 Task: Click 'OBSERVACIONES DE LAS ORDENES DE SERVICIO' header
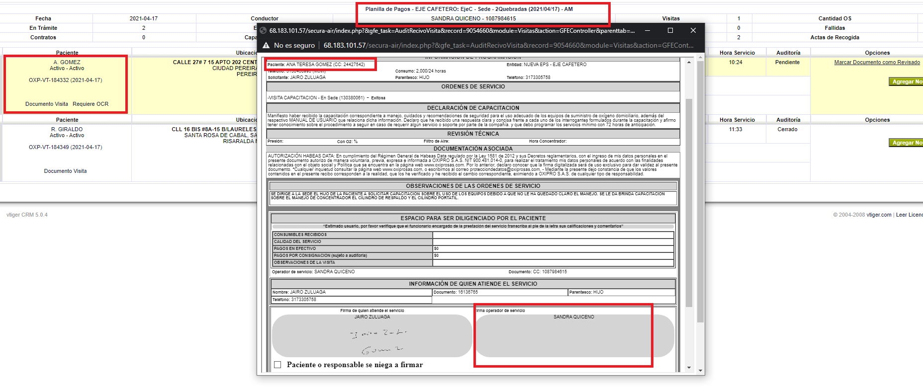(x=473, y=186)
